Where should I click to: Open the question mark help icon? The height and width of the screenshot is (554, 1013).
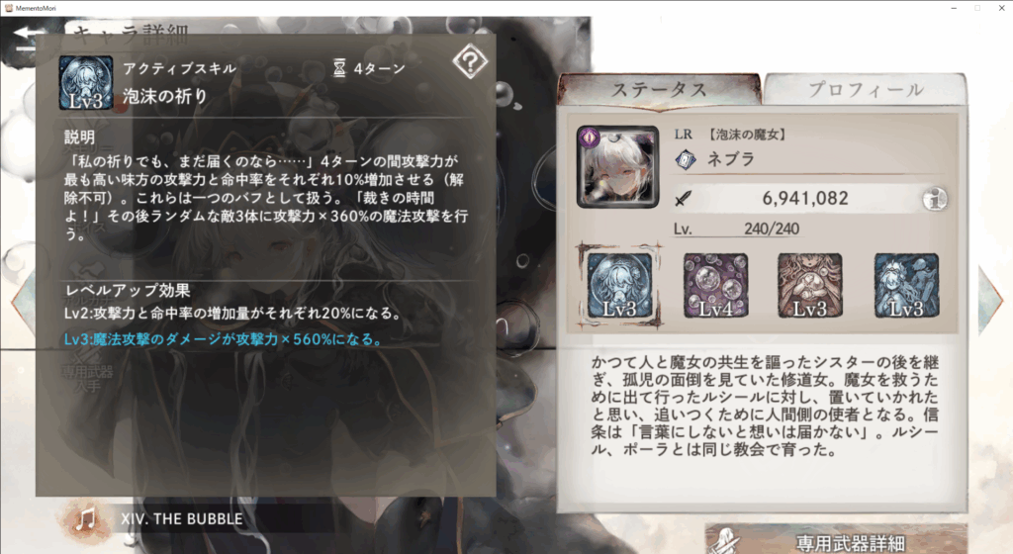coord(470,62)
